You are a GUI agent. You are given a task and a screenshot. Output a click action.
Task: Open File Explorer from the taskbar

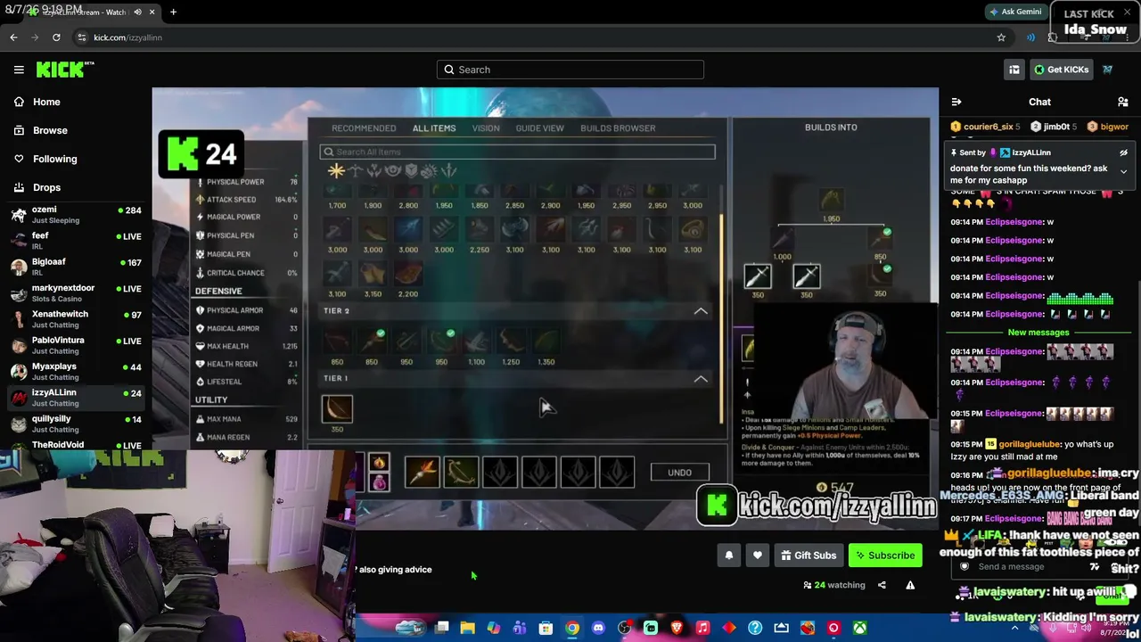coord(467,629)
